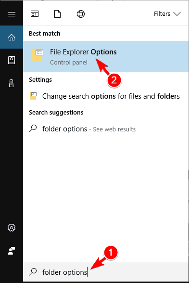Image resolution: width=189 pixels, height=283 pixels.
Task: Expand the hamburger menu in sidebar
Action: (x=12, y=14)
